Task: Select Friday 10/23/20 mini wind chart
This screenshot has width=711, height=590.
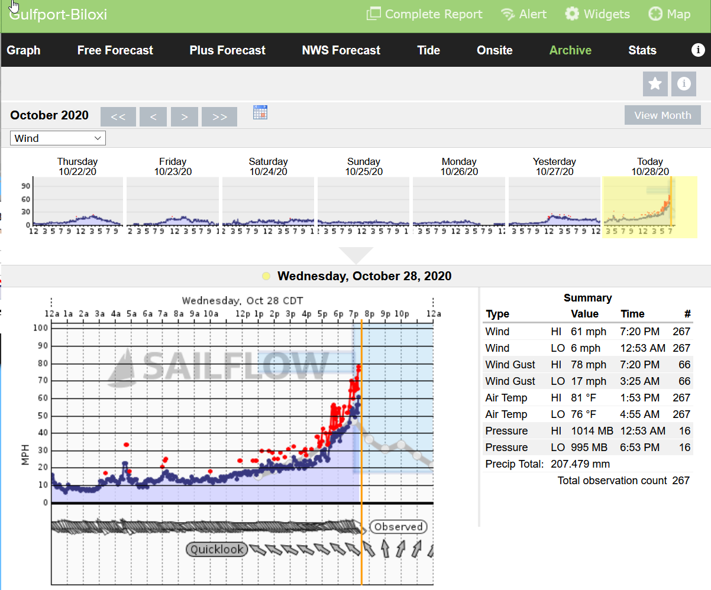Action: [x=173, y=201]
